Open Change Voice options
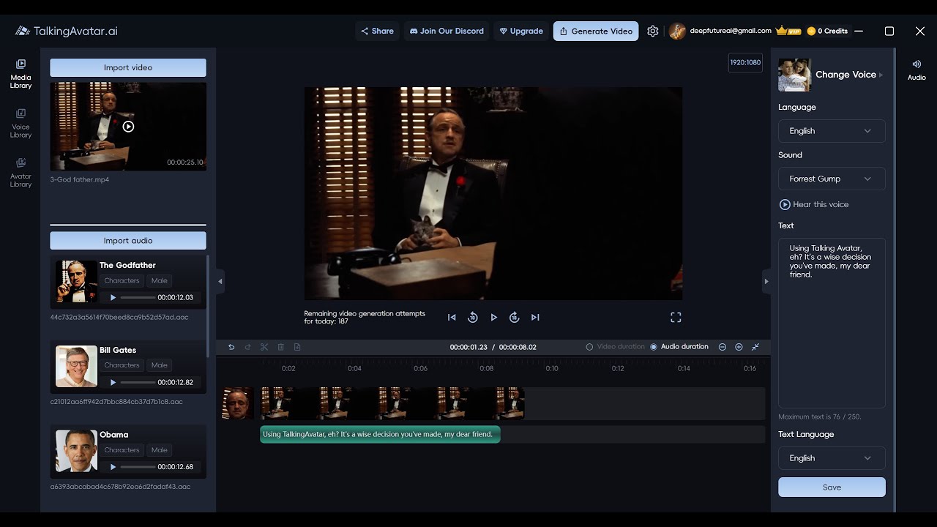Screen dimensions: 937x527 (x=845, y=75)
